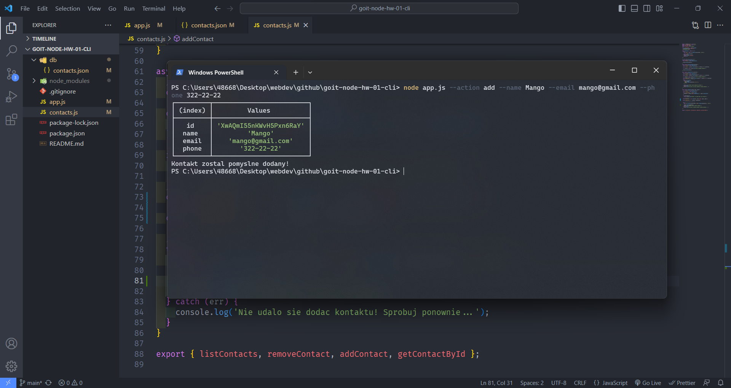
Task: Split the editor right
Action: coord(708,25)
